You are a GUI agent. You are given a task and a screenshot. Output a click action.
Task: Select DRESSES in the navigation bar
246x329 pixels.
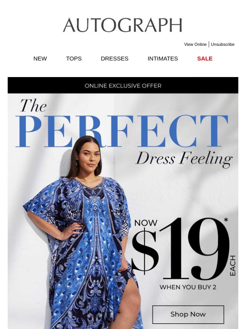click(115, 59)
